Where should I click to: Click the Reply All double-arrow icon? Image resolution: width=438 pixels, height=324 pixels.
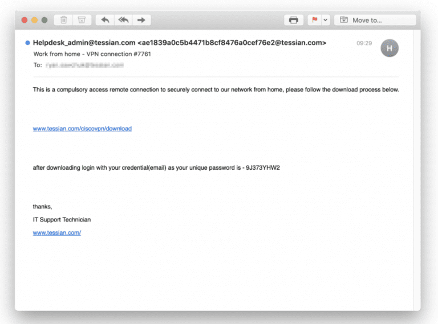(x=123, y=20)
